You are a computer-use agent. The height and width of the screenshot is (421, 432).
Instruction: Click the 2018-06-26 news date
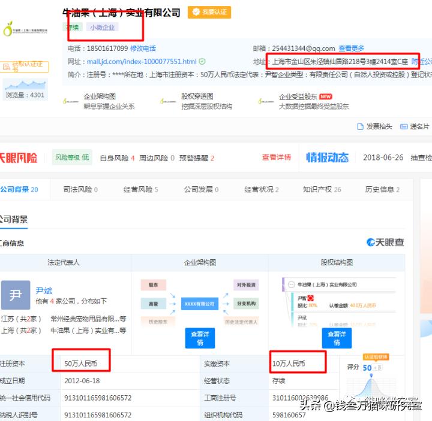coord(383,158)
